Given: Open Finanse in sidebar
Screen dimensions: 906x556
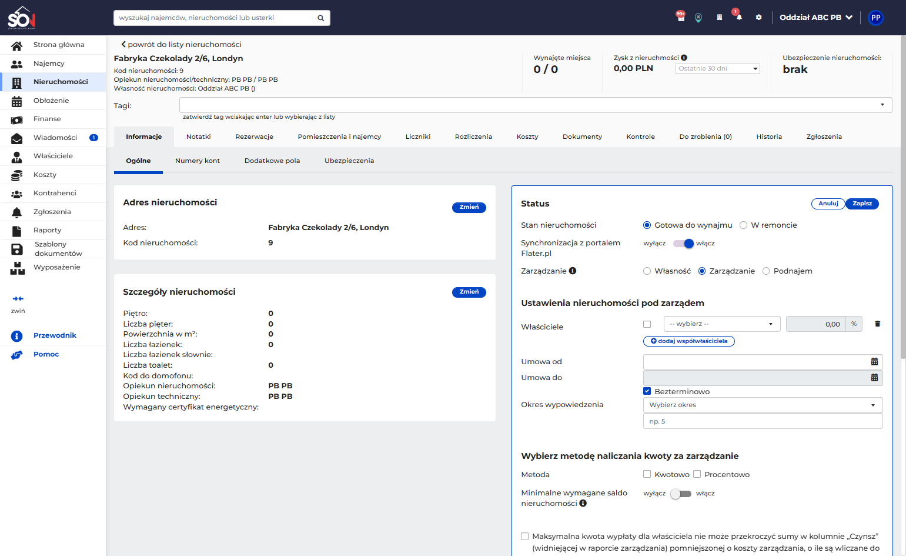Looking at the screenshot, I should point(53,119).
